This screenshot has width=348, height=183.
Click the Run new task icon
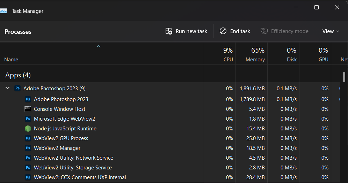pyautogui.click(x=169, y=31)
